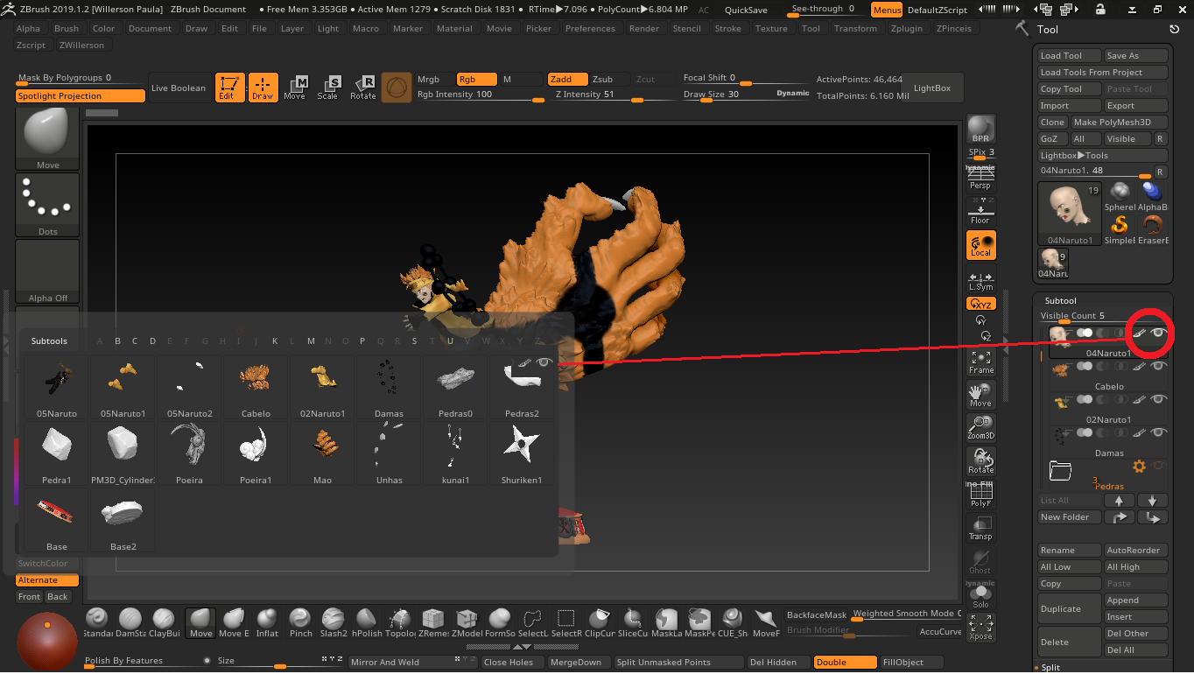The image size is (1194, 674).
Task: Select the Pinch brush
Action: coord(300,622)
